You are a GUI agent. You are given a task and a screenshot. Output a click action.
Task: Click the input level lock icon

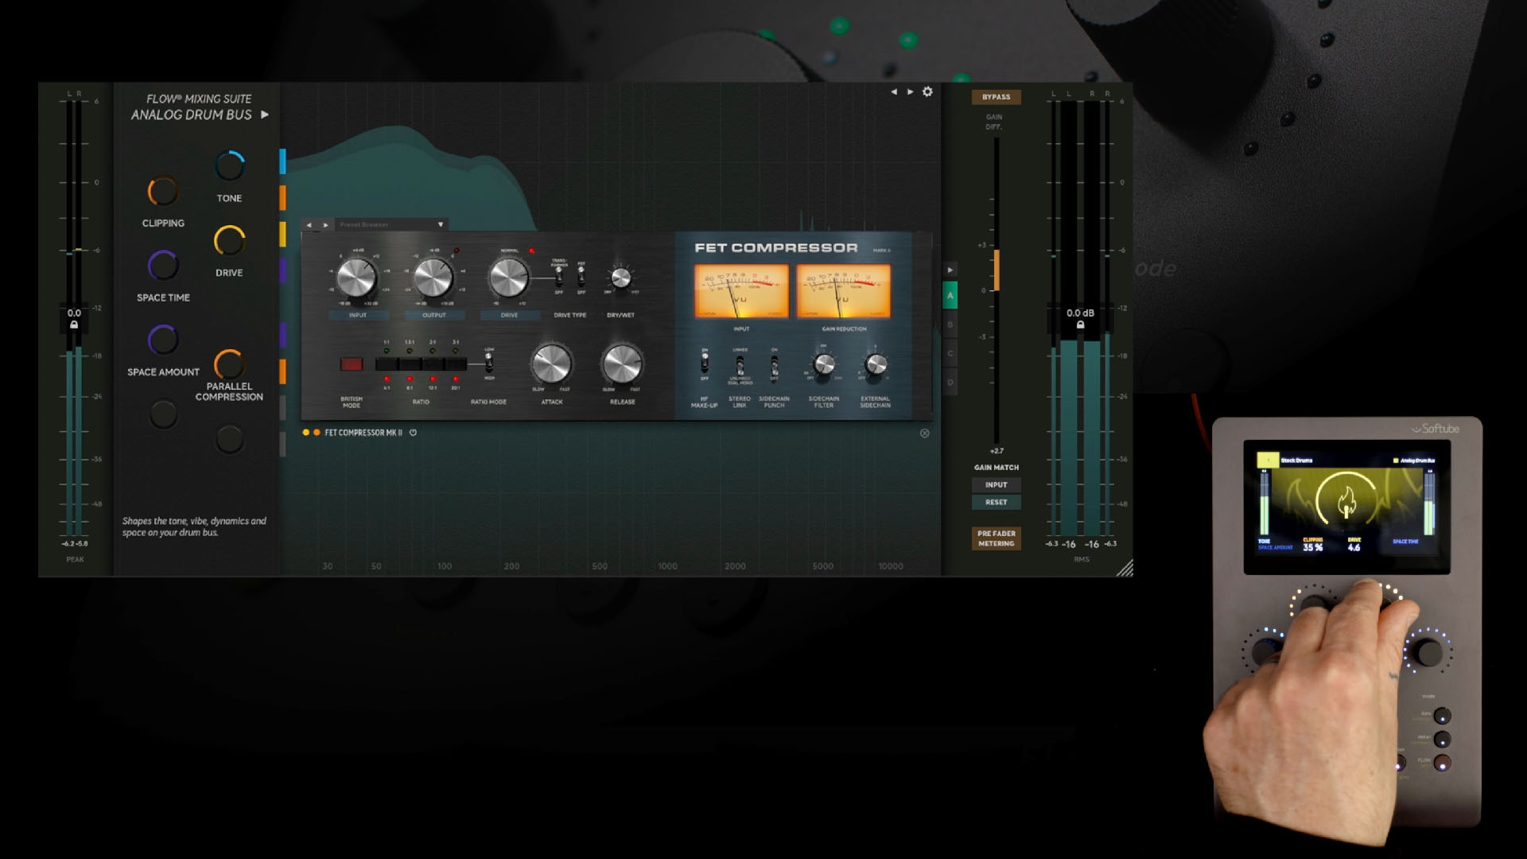click(x=74, y=325)
